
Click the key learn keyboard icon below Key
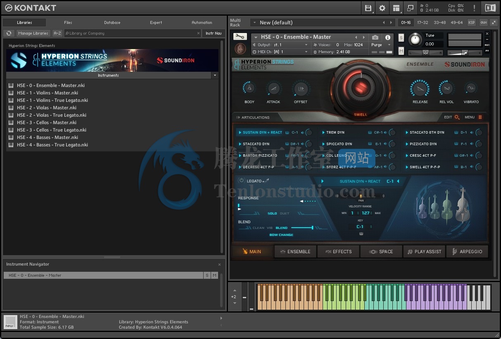click(361, 234)
